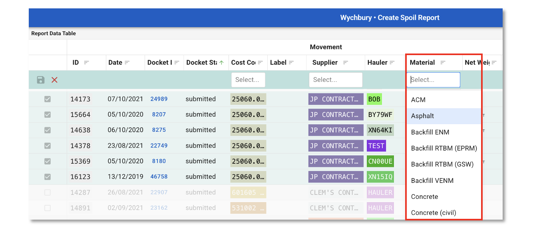Sort by the Docket Status column header
Viewport: 545px width, 234px height.
[202, 63]
